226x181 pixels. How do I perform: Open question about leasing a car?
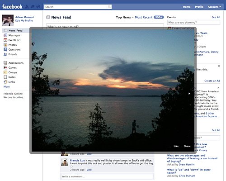pos(192,158)
